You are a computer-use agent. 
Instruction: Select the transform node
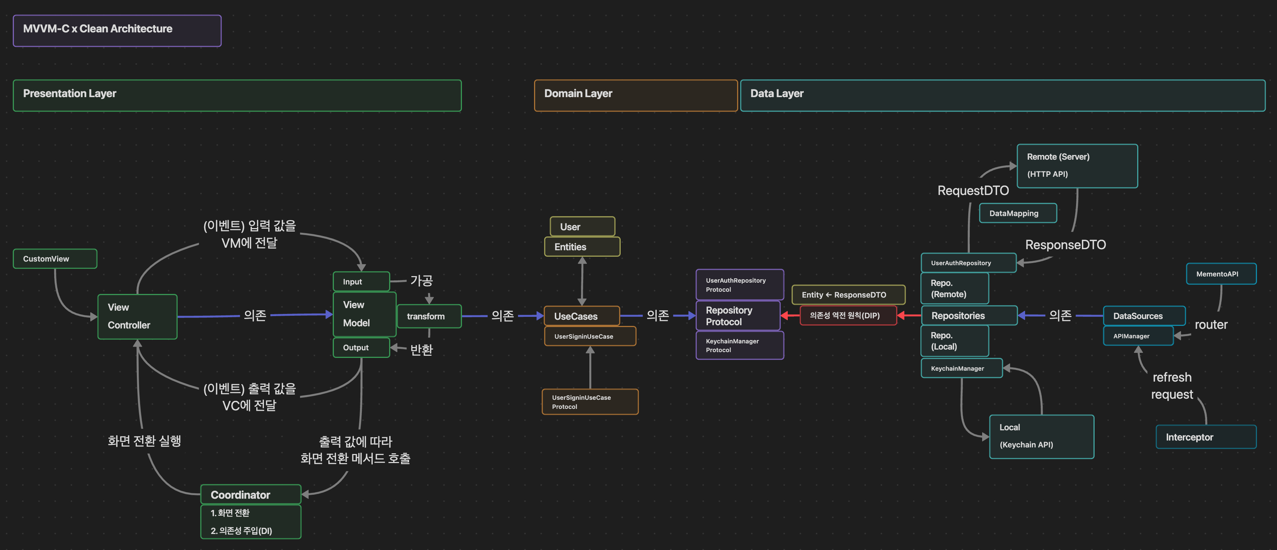[x=429, y=316]
